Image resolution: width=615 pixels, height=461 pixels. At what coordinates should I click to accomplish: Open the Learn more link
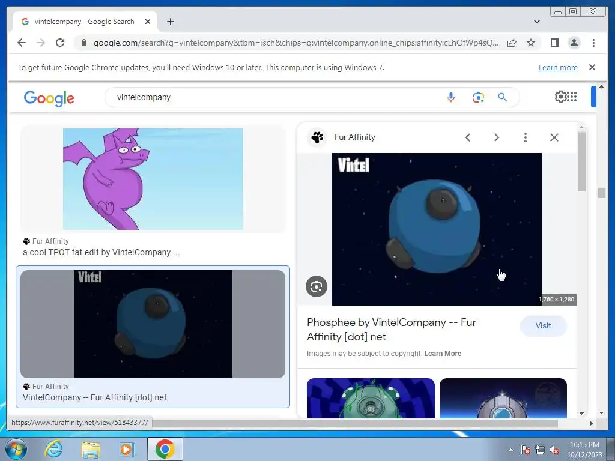[558, 67]
